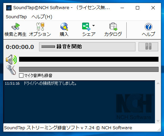Click the gray microphone level meter
The image size is (164, 136).
[89, 69]
